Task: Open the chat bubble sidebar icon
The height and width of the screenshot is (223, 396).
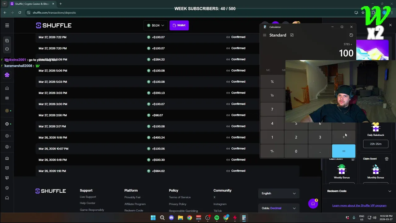Action: [7, 168]
